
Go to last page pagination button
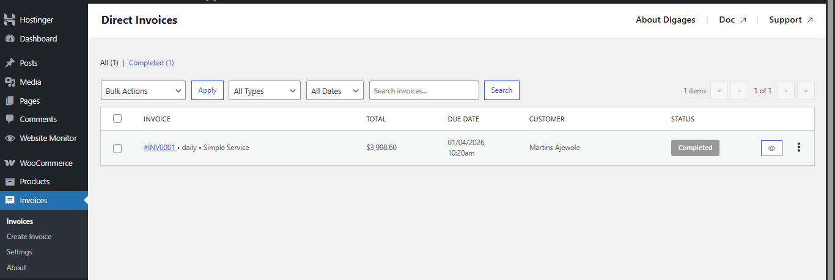pyautogui.click(x=806, y=90)
